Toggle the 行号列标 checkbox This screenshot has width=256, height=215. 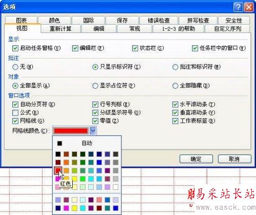click(x=95, y=104)
